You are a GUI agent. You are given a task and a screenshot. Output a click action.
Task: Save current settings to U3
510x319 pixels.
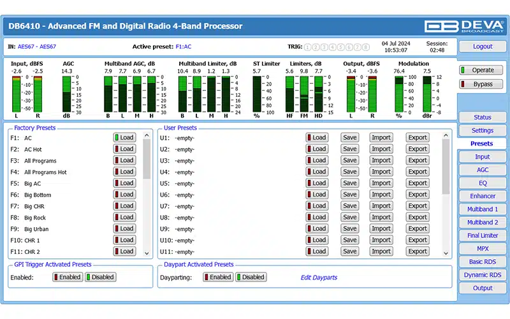click(x=349, y=160)
